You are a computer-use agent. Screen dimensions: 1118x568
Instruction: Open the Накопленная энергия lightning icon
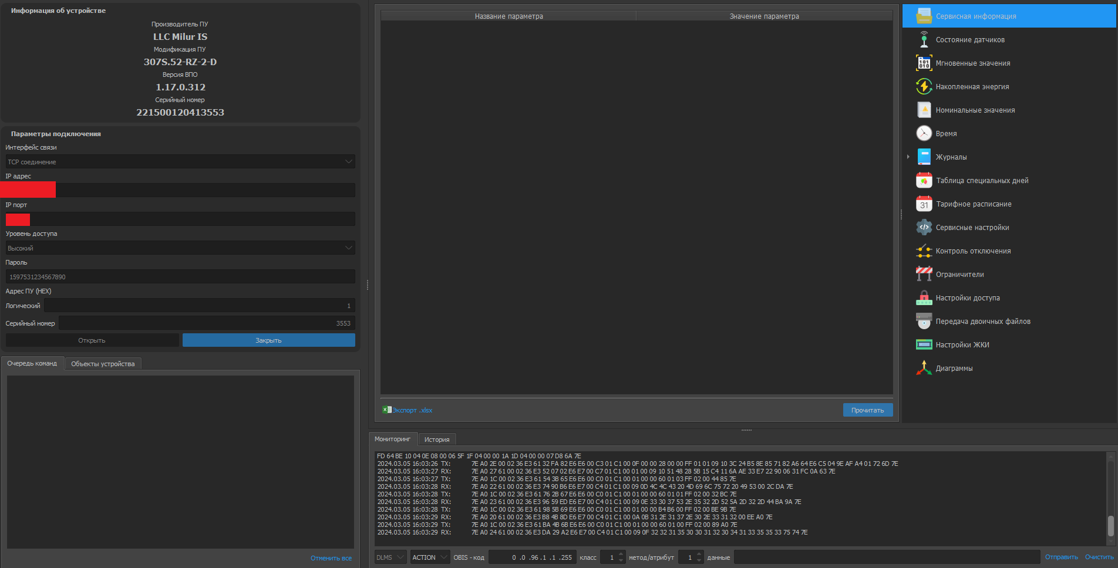tap(924, 87)
